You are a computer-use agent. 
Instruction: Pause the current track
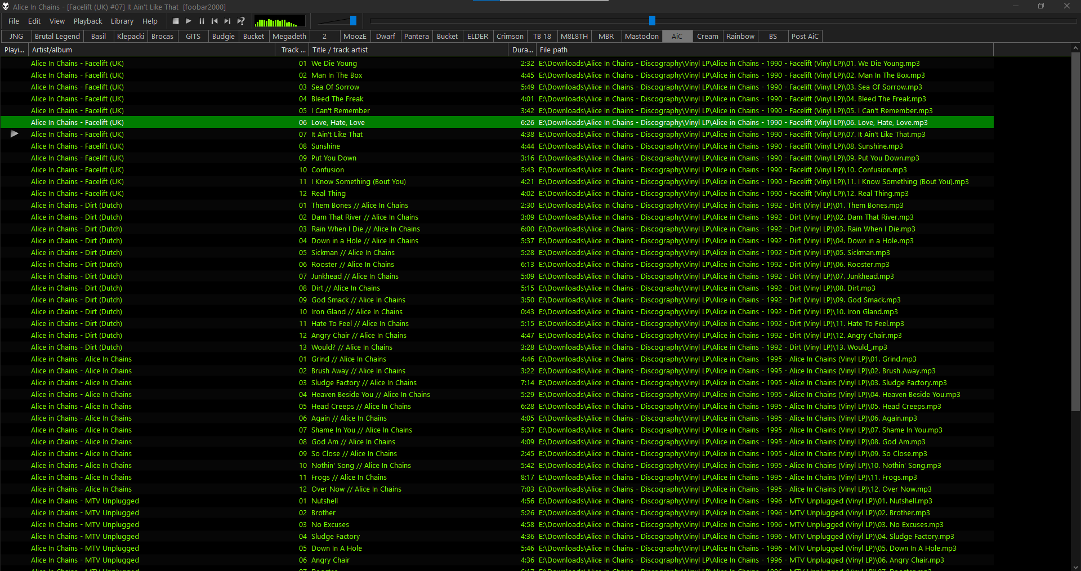[x=202, y=21]
